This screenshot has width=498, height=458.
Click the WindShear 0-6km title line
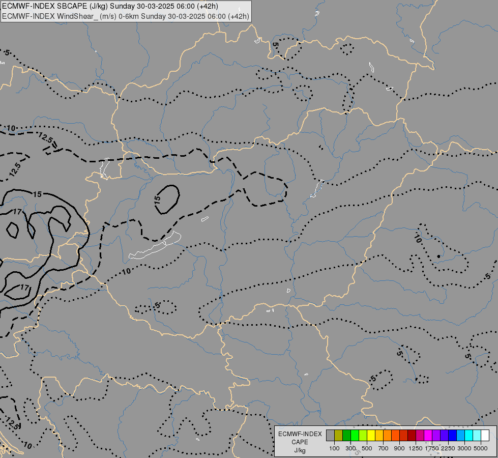click(126, 16)
